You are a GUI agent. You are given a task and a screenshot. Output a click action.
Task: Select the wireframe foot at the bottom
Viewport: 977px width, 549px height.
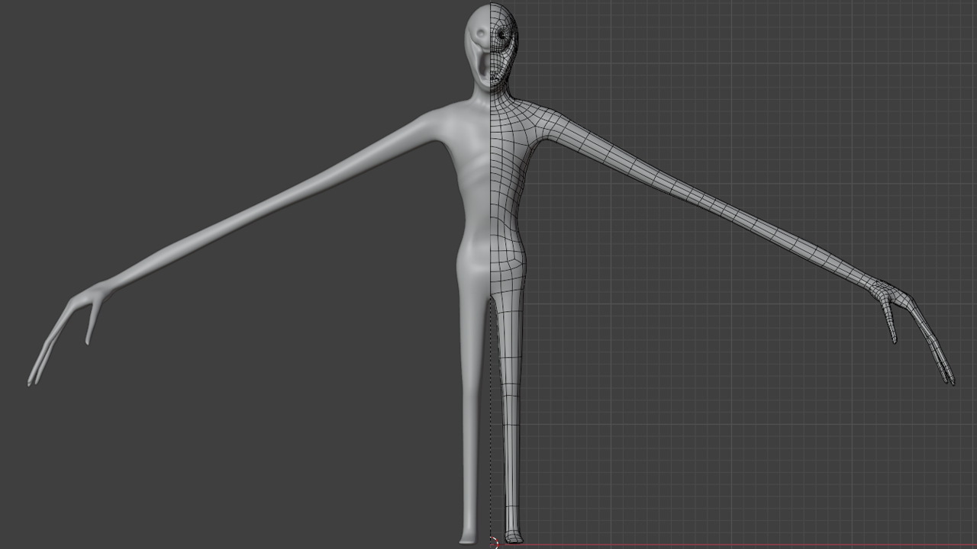513,535
